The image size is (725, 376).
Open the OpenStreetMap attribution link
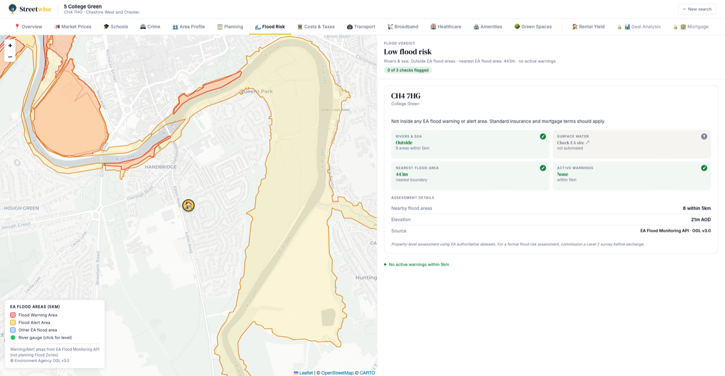click(337, 372)
